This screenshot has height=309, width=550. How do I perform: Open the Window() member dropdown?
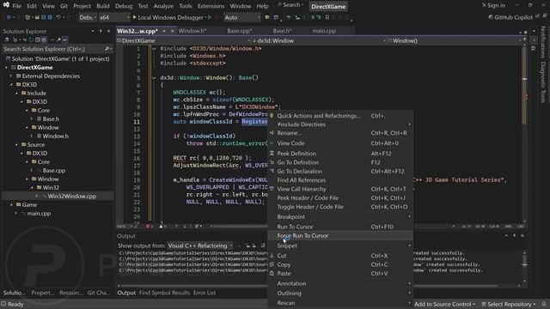454,40
